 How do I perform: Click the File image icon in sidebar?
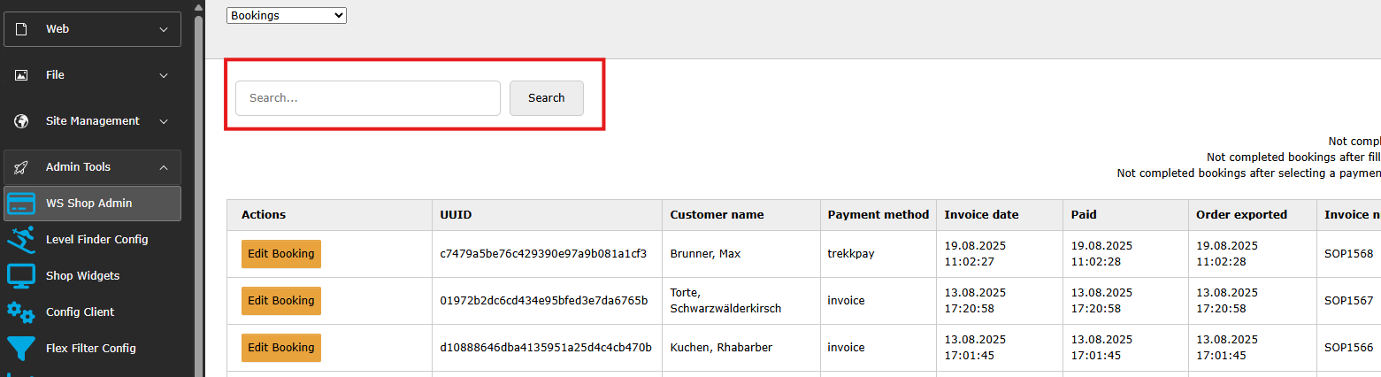[21, 75]
